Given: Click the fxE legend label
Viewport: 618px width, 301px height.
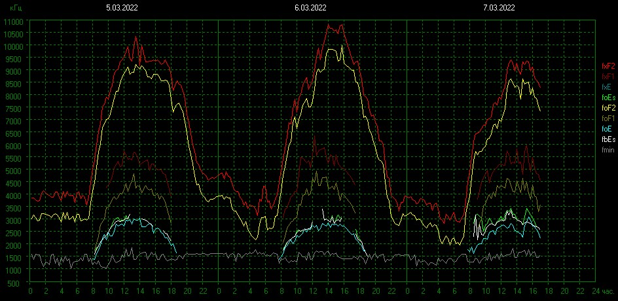Looking at the screenshot, I should (x=608, y=87).
